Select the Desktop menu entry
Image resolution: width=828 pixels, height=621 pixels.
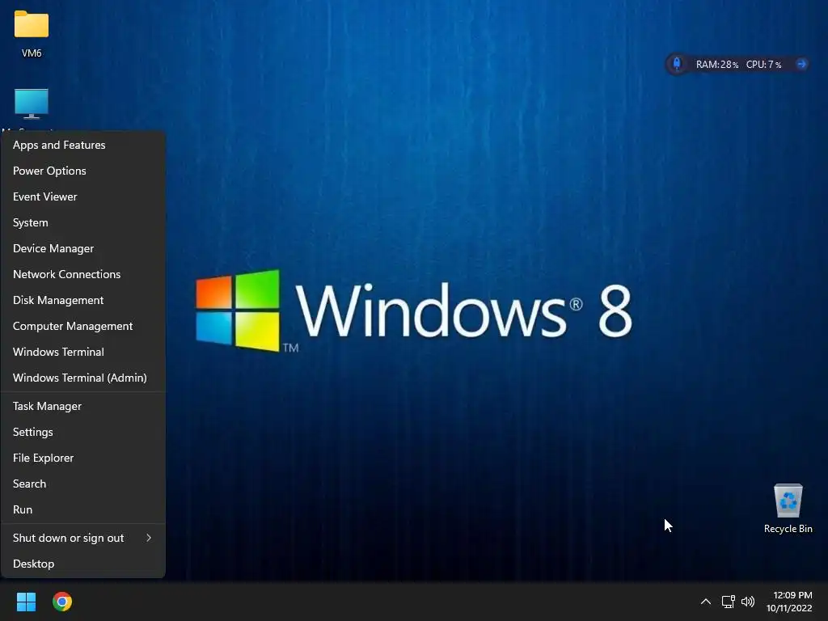(x=83, y=564)
